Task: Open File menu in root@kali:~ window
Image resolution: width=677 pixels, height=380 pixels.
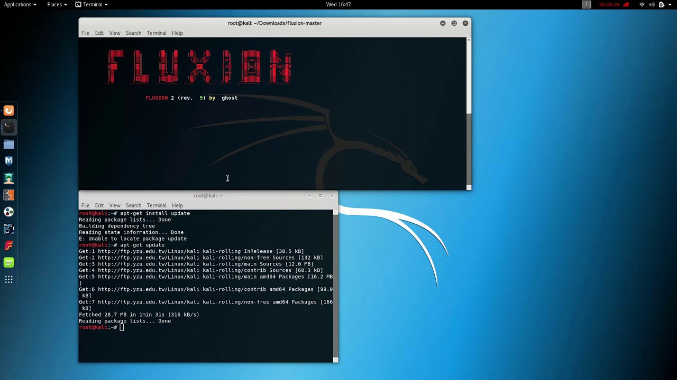Action: pyautogui.click(x=85, y=205)
